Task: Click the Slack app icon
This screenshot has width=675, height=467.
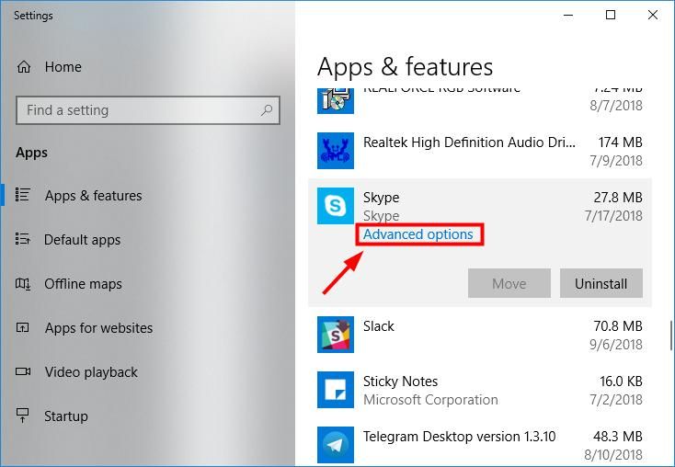Action: [x=336, y=335]
